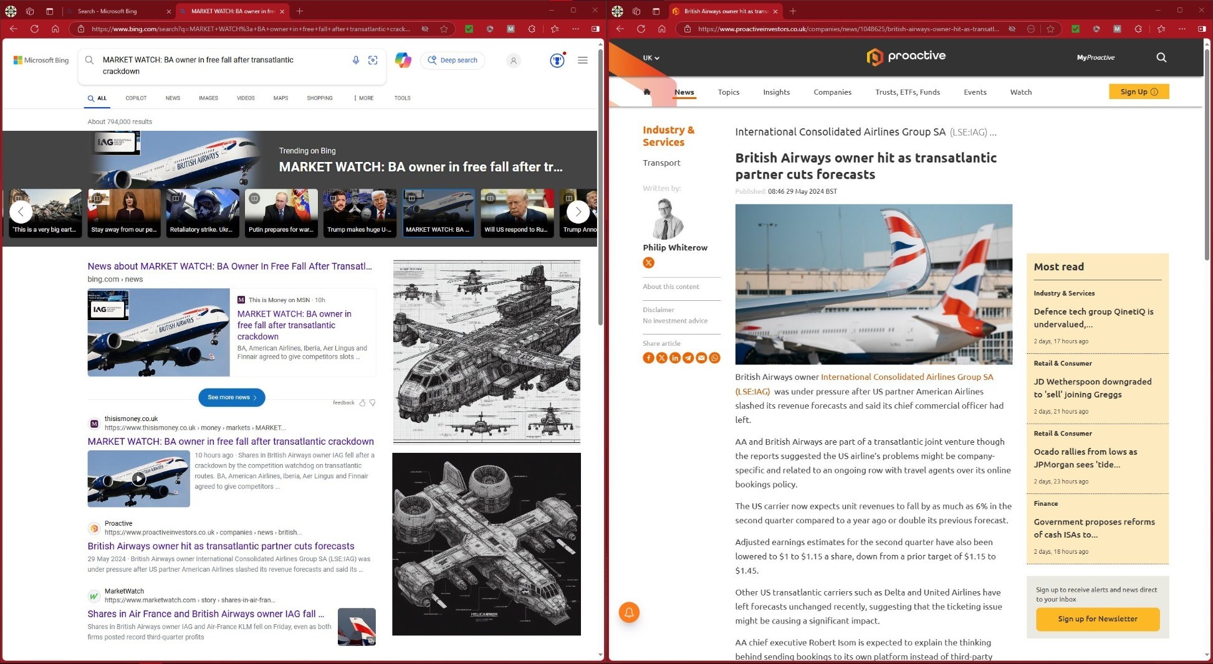Open the Insights menu on Proactive

coord(776,92)
